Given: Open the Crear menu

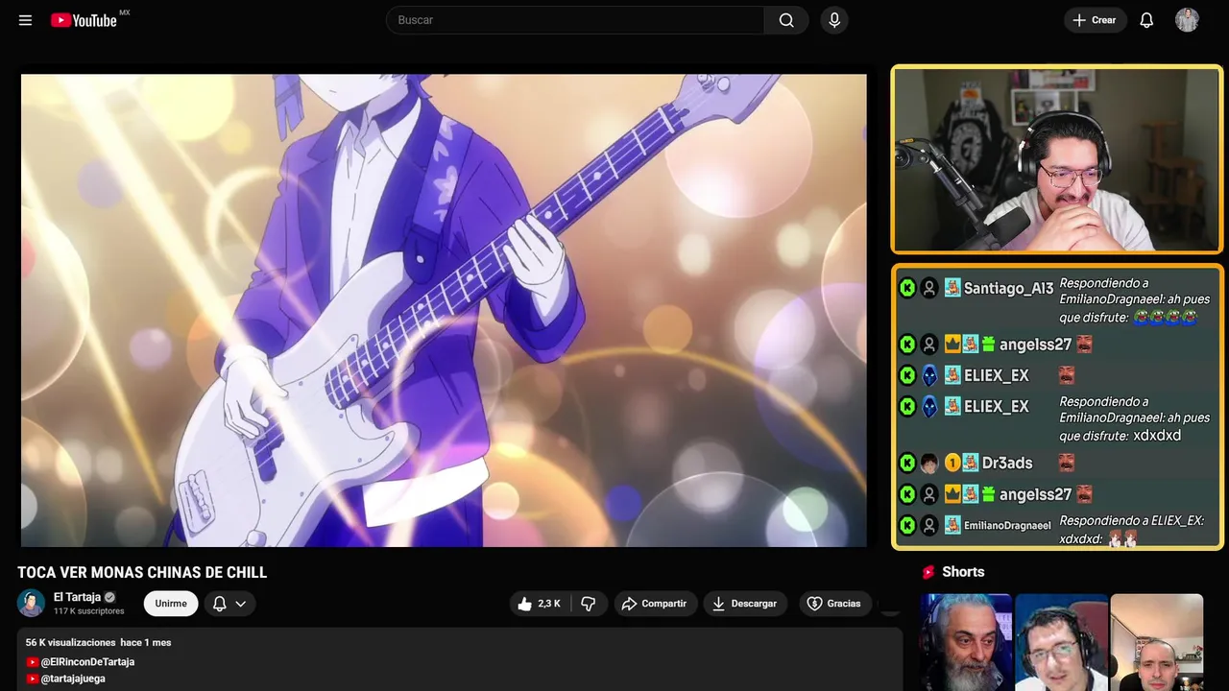Looking at the screenshot, I should tap(1095, 20).
